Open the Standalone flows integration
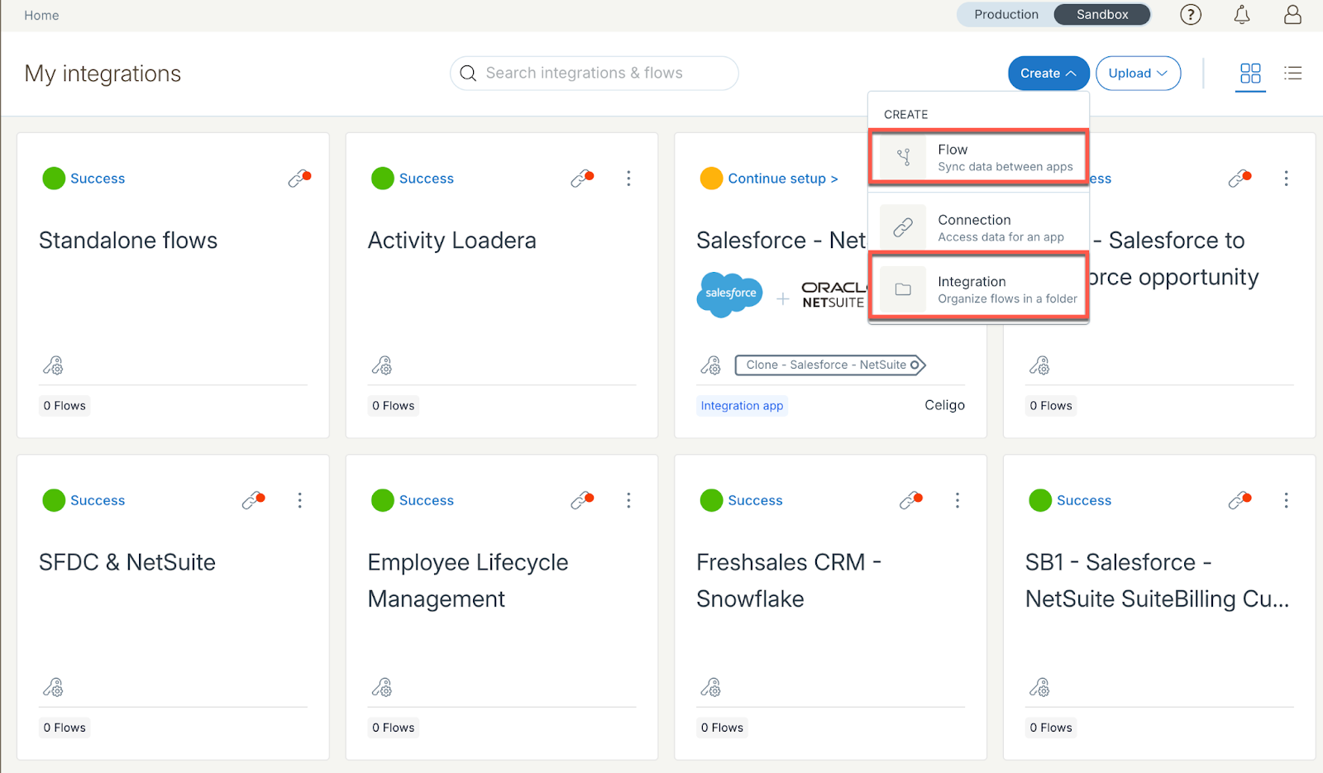 [128, 240]
